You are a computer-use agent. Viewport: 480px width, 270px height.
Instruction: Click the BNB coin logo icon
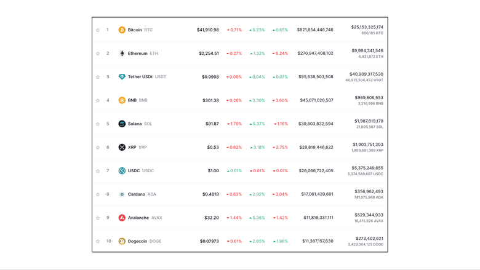122,100
